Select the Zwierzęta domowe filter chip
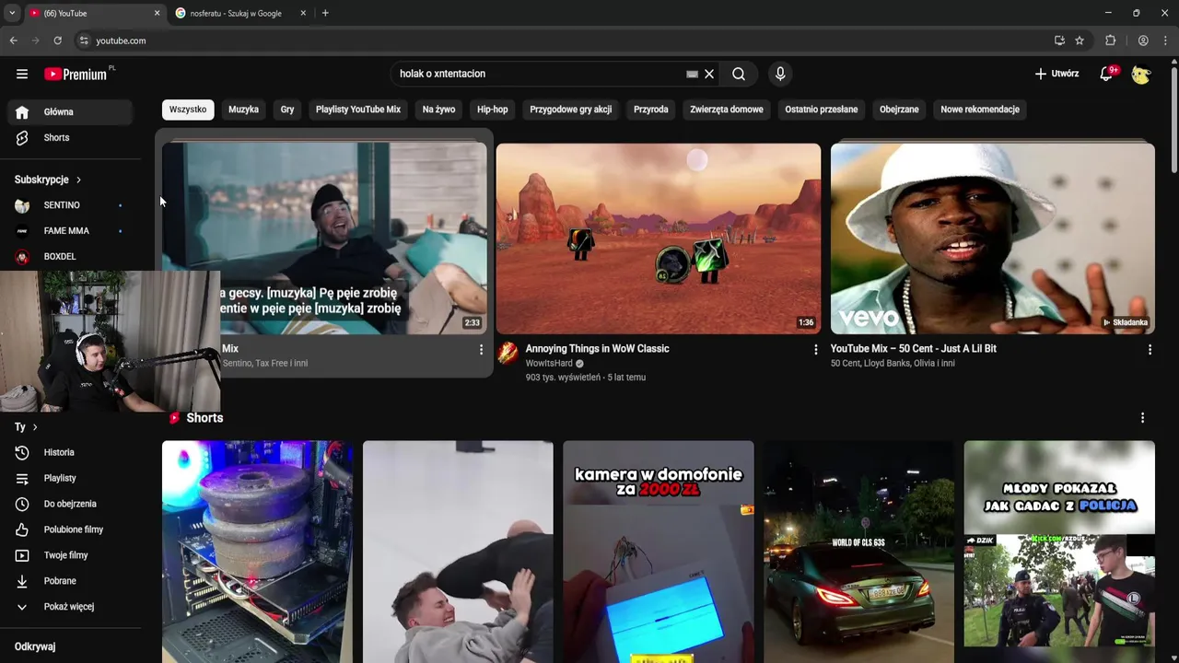 point(727,110)
